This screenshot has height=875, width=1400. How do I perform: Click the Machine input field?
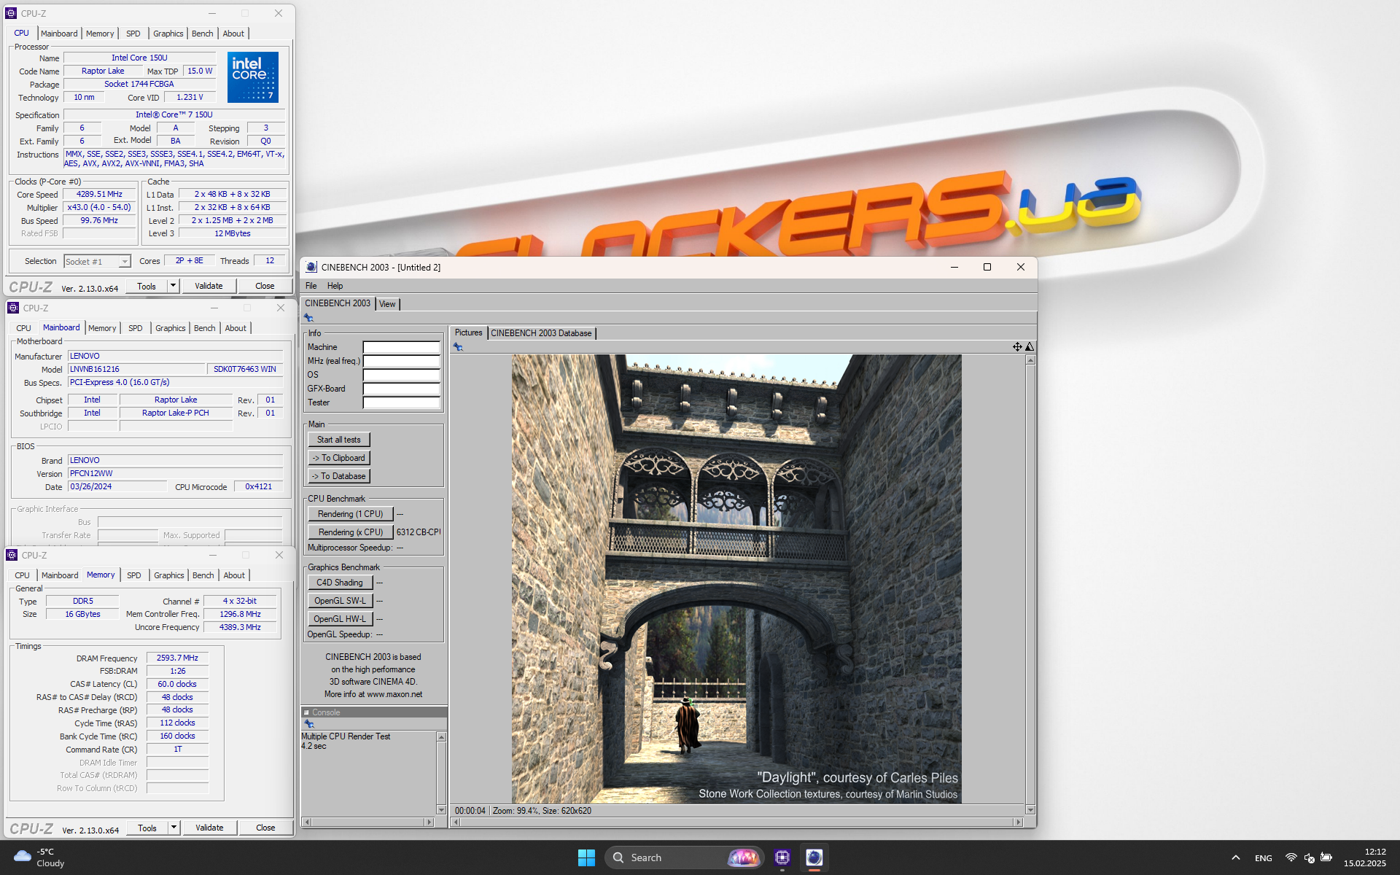coord(402,347)
